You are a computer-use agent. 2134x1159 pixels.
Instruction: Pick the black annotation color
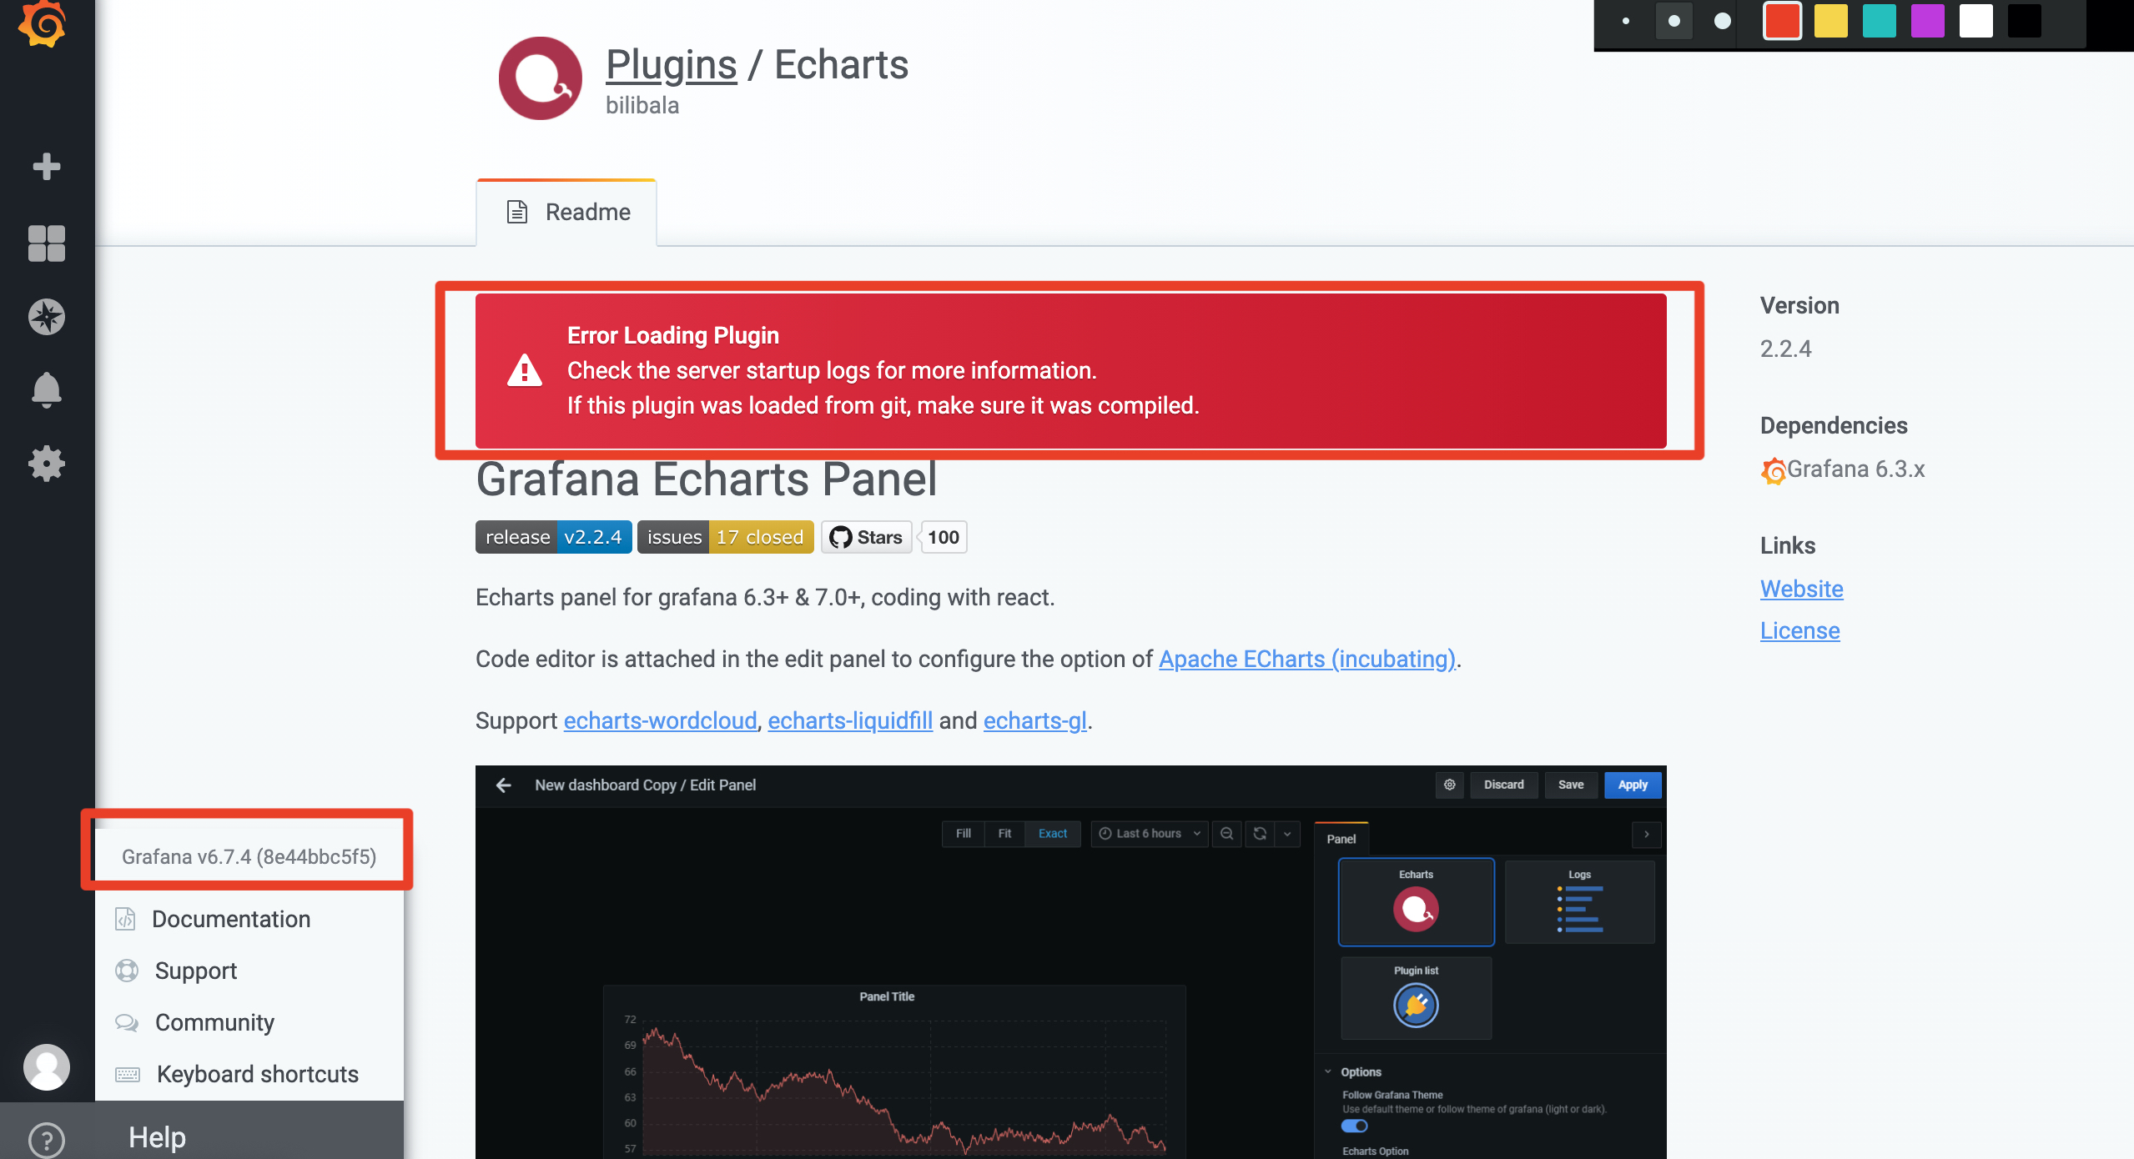coord(2025,21)
